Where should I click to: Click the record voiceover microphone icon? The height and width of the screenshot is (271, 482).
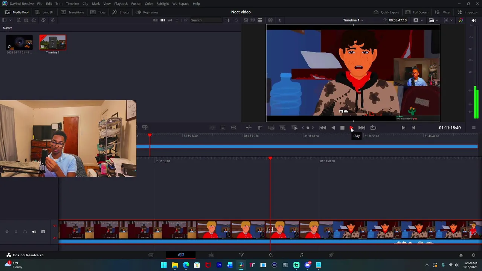coord(259,128)
